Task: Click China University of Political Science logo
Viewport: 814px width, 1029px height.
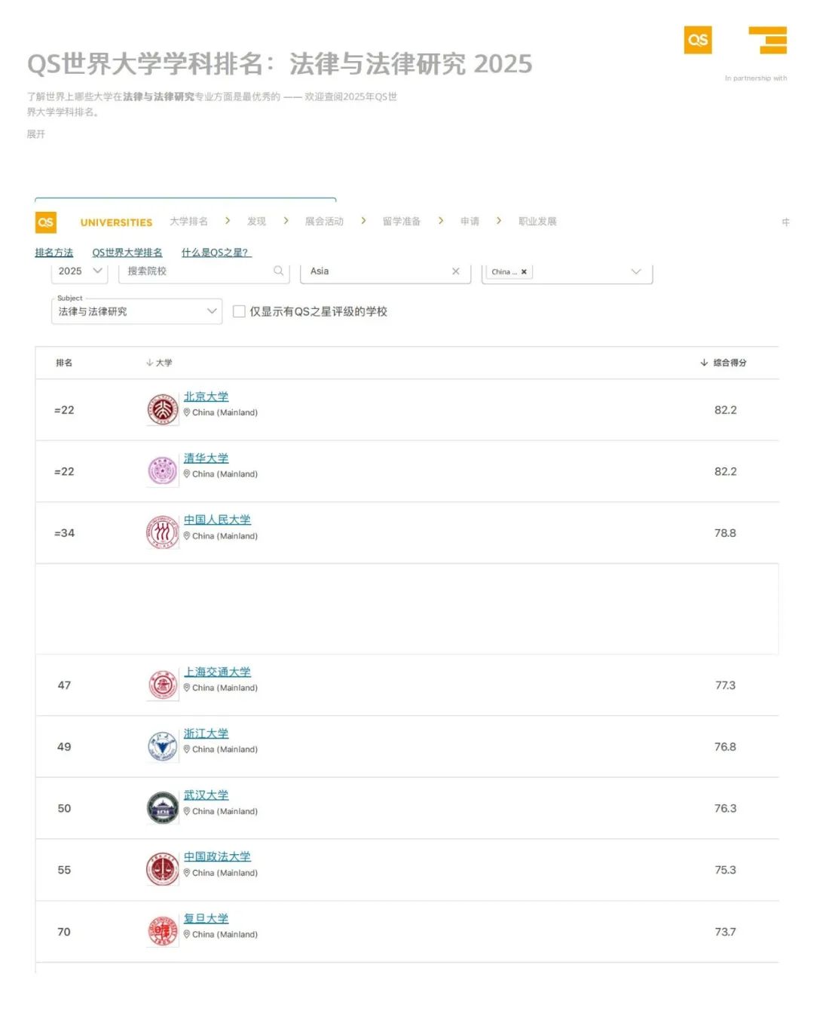Action: pos(162,870)
